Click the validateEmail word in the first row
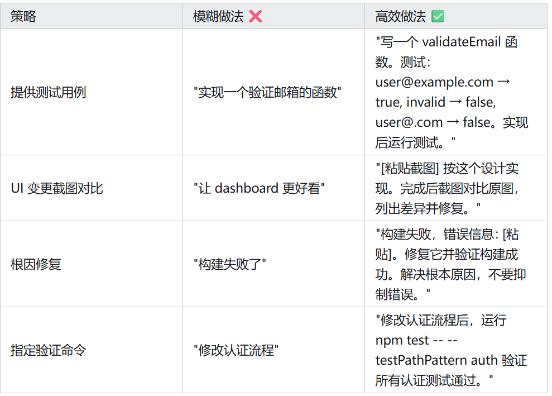Image resolution: width=552 pixels, height=396 pixels. [461, 42]
